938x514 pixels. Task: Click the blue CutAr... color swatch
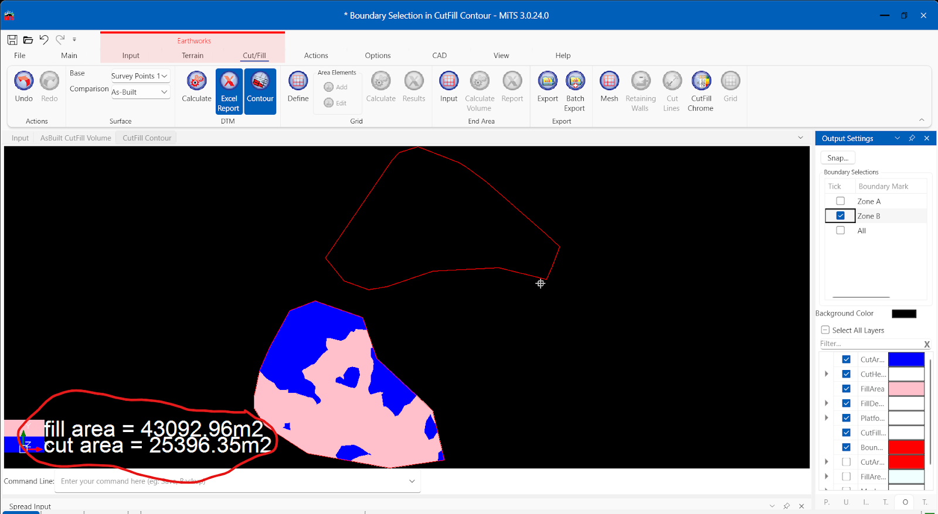[x=906, y=359]
